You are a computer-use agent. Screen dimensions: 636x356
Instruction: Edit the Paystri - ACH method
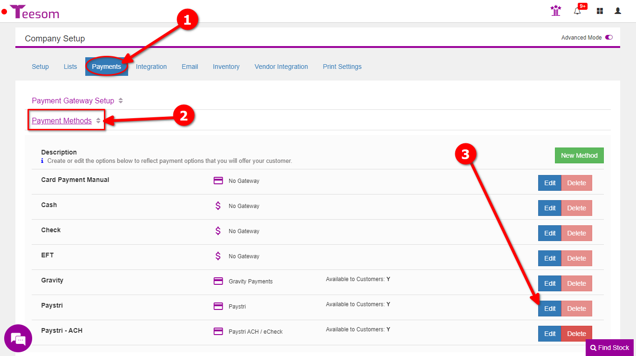(x=550, y=334)
